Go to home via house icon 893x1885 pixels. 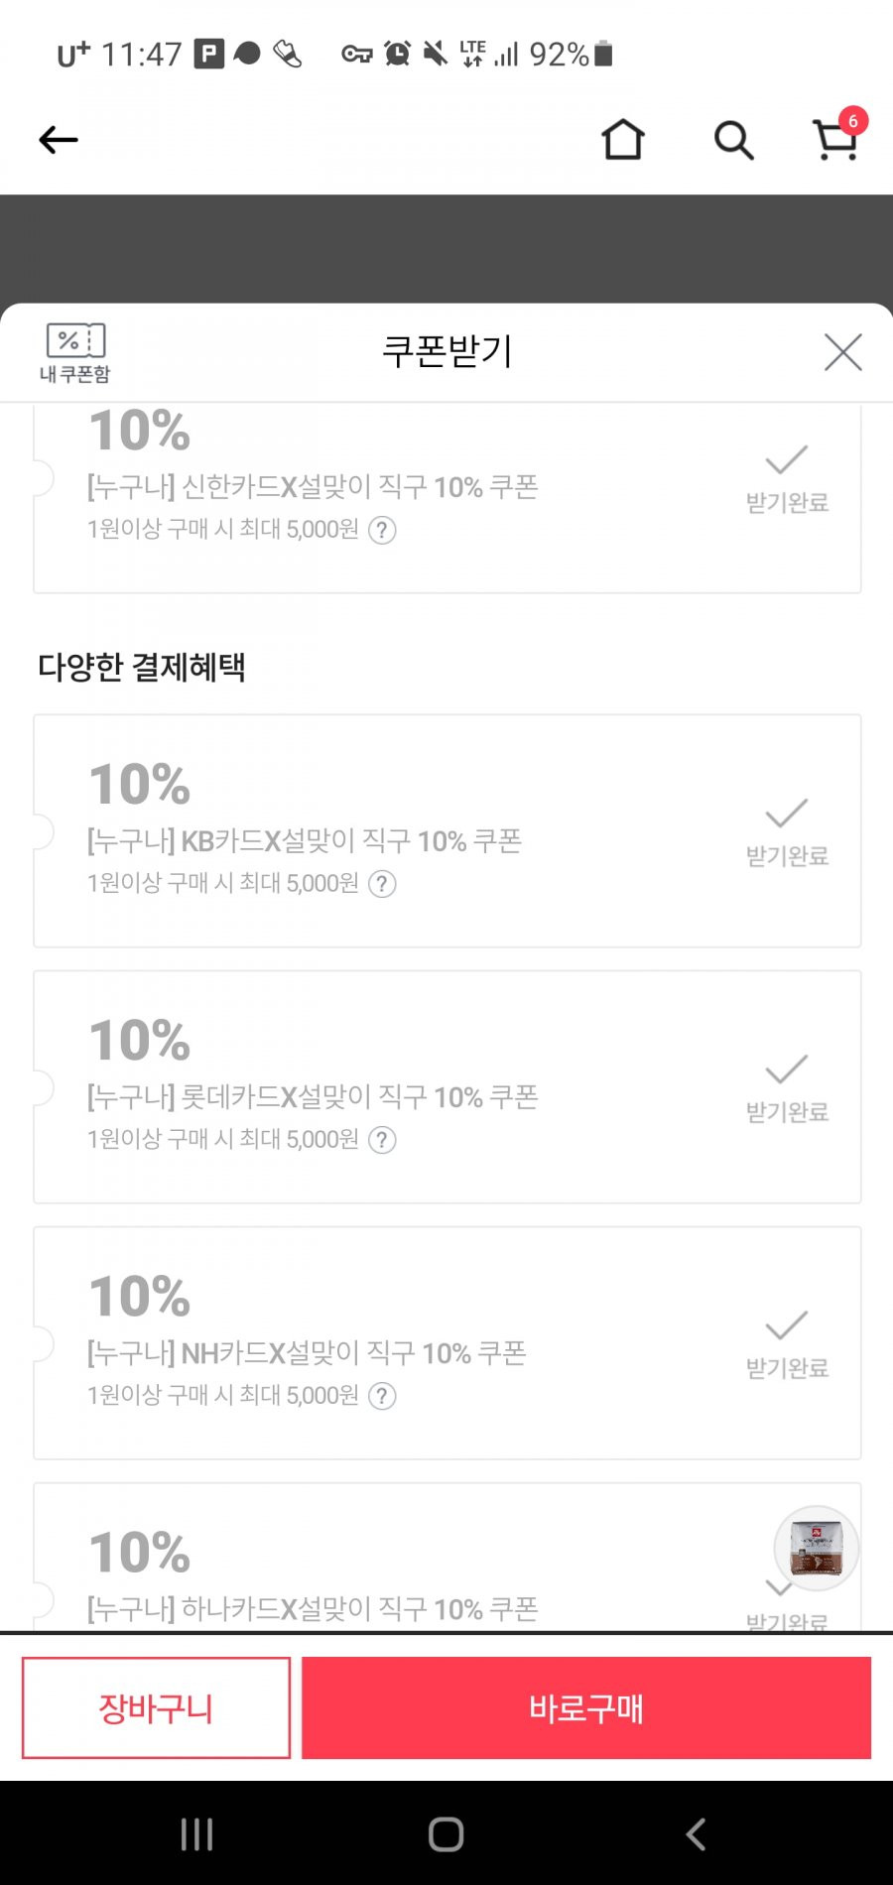coord(623,139)
